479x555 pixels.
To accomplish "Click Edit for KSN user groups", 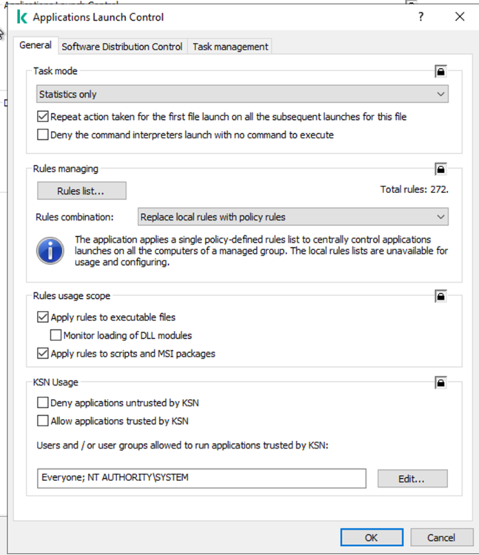I will pyautogui.click(x=412, y=479).
